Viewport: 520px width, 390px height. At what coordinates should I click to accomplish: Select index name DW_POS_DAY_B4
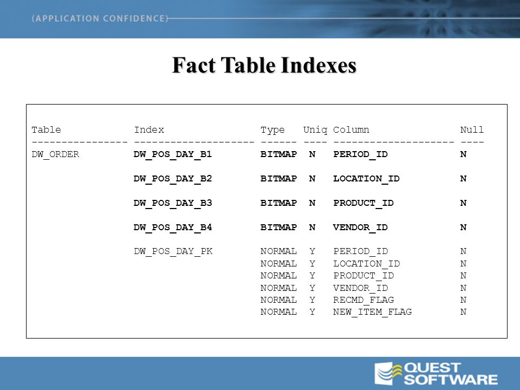pos(173,227)
